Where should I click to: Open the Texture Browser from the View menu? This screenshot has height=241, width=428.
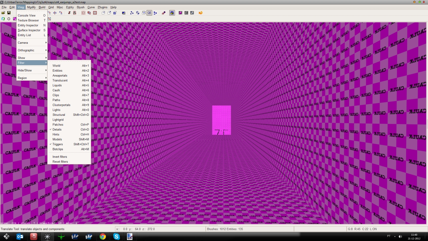[x=28, y=20]
